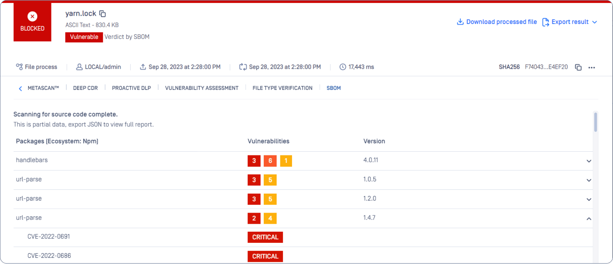Switch to the Deep CDR tab
The height and width of the screenshot is (264, 613).
coord(85,88)
